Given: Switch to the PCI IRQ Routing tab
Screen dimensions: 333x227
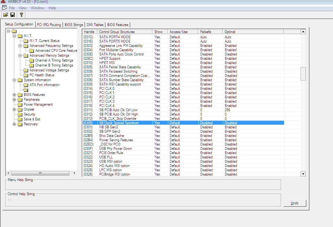Looking at the screenshot, I should [x=49, y=25].
